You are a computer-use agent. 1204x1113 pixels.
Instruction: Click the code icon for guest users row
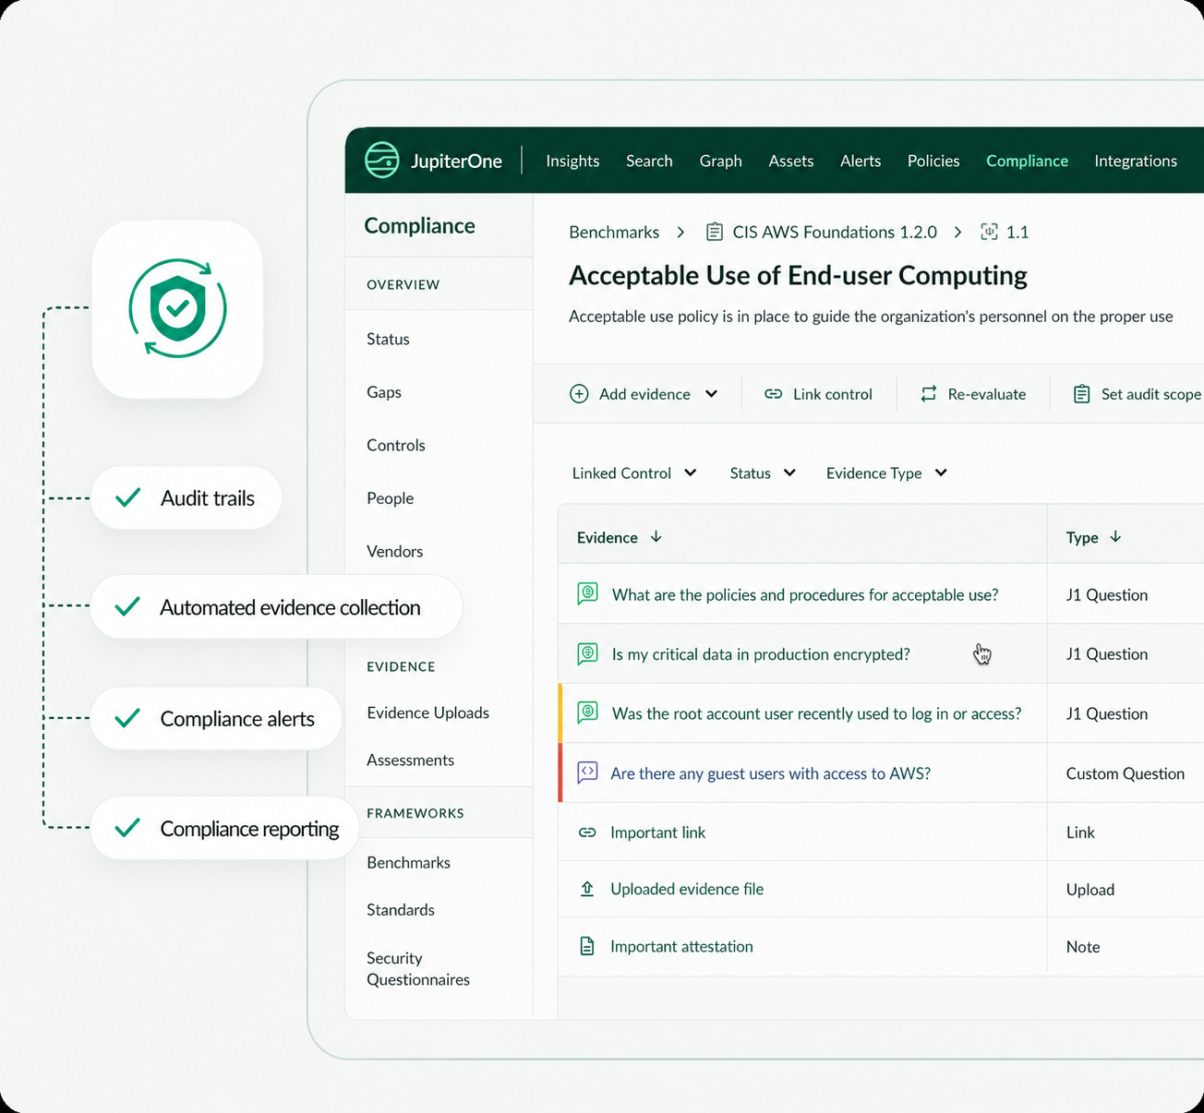[587, 772]
